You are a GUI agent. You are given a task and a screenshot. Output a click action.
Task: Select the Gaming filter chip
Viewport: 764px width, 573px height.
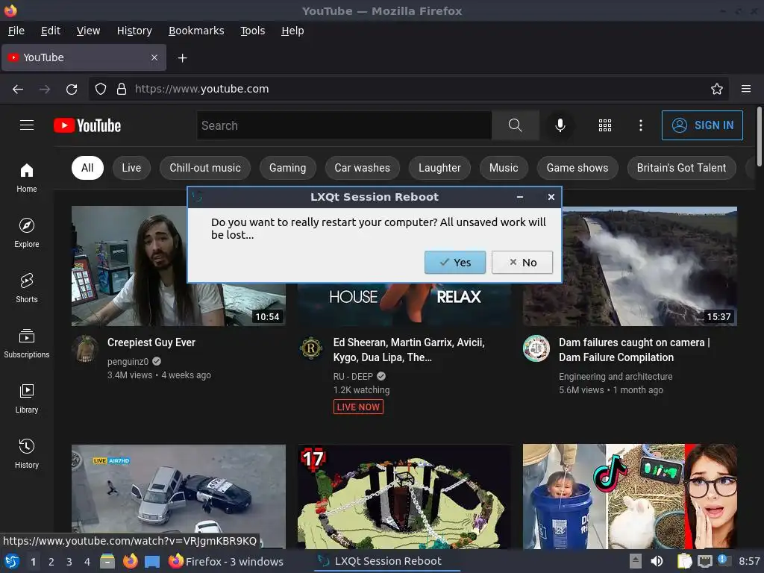(x=287, y=168)
